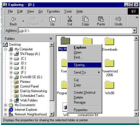Close the Folders pane

pos(51,39)
